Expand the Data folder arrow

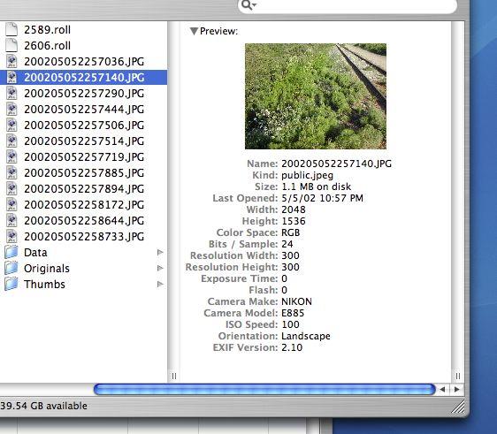[160, 252]
